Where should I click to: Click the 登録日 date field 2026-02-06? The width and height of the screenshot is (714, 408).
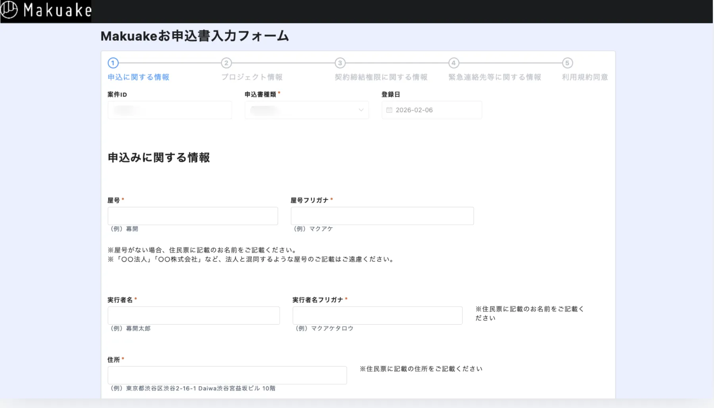[x=432, y=110]
